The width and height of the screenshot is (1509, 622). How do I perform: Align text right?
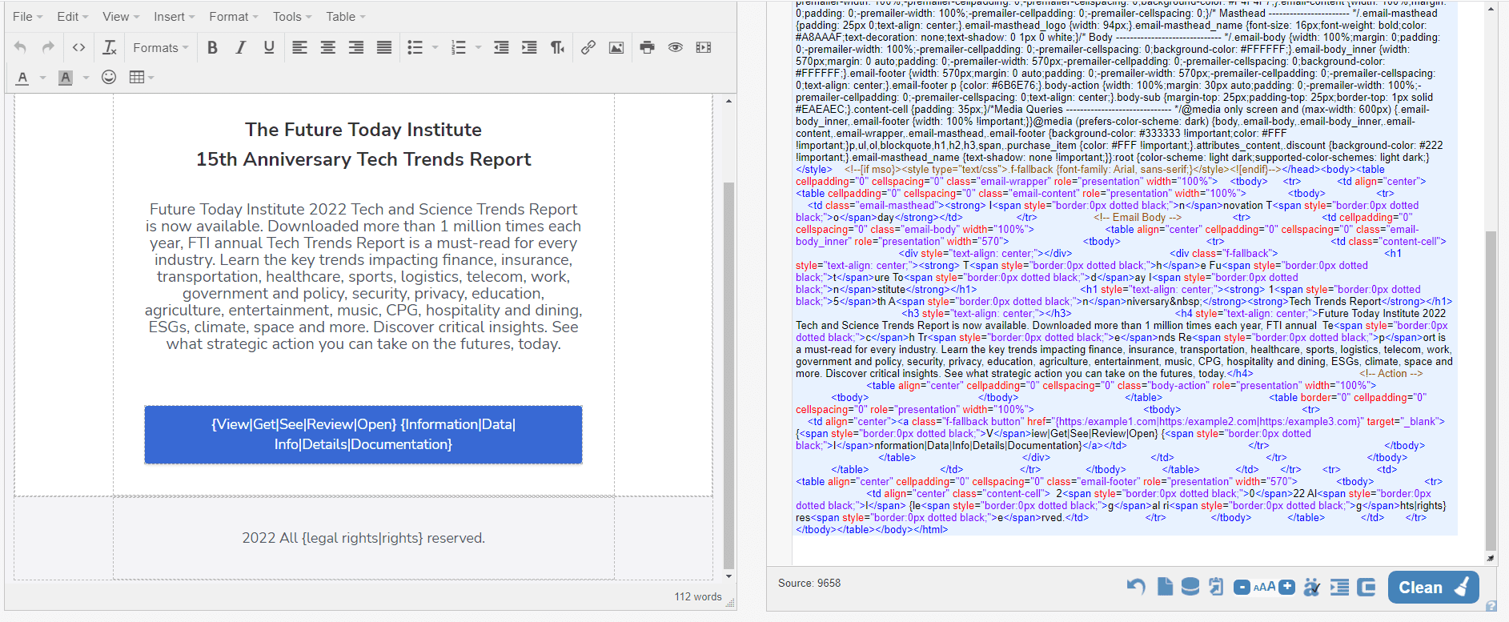coord(356,47)
